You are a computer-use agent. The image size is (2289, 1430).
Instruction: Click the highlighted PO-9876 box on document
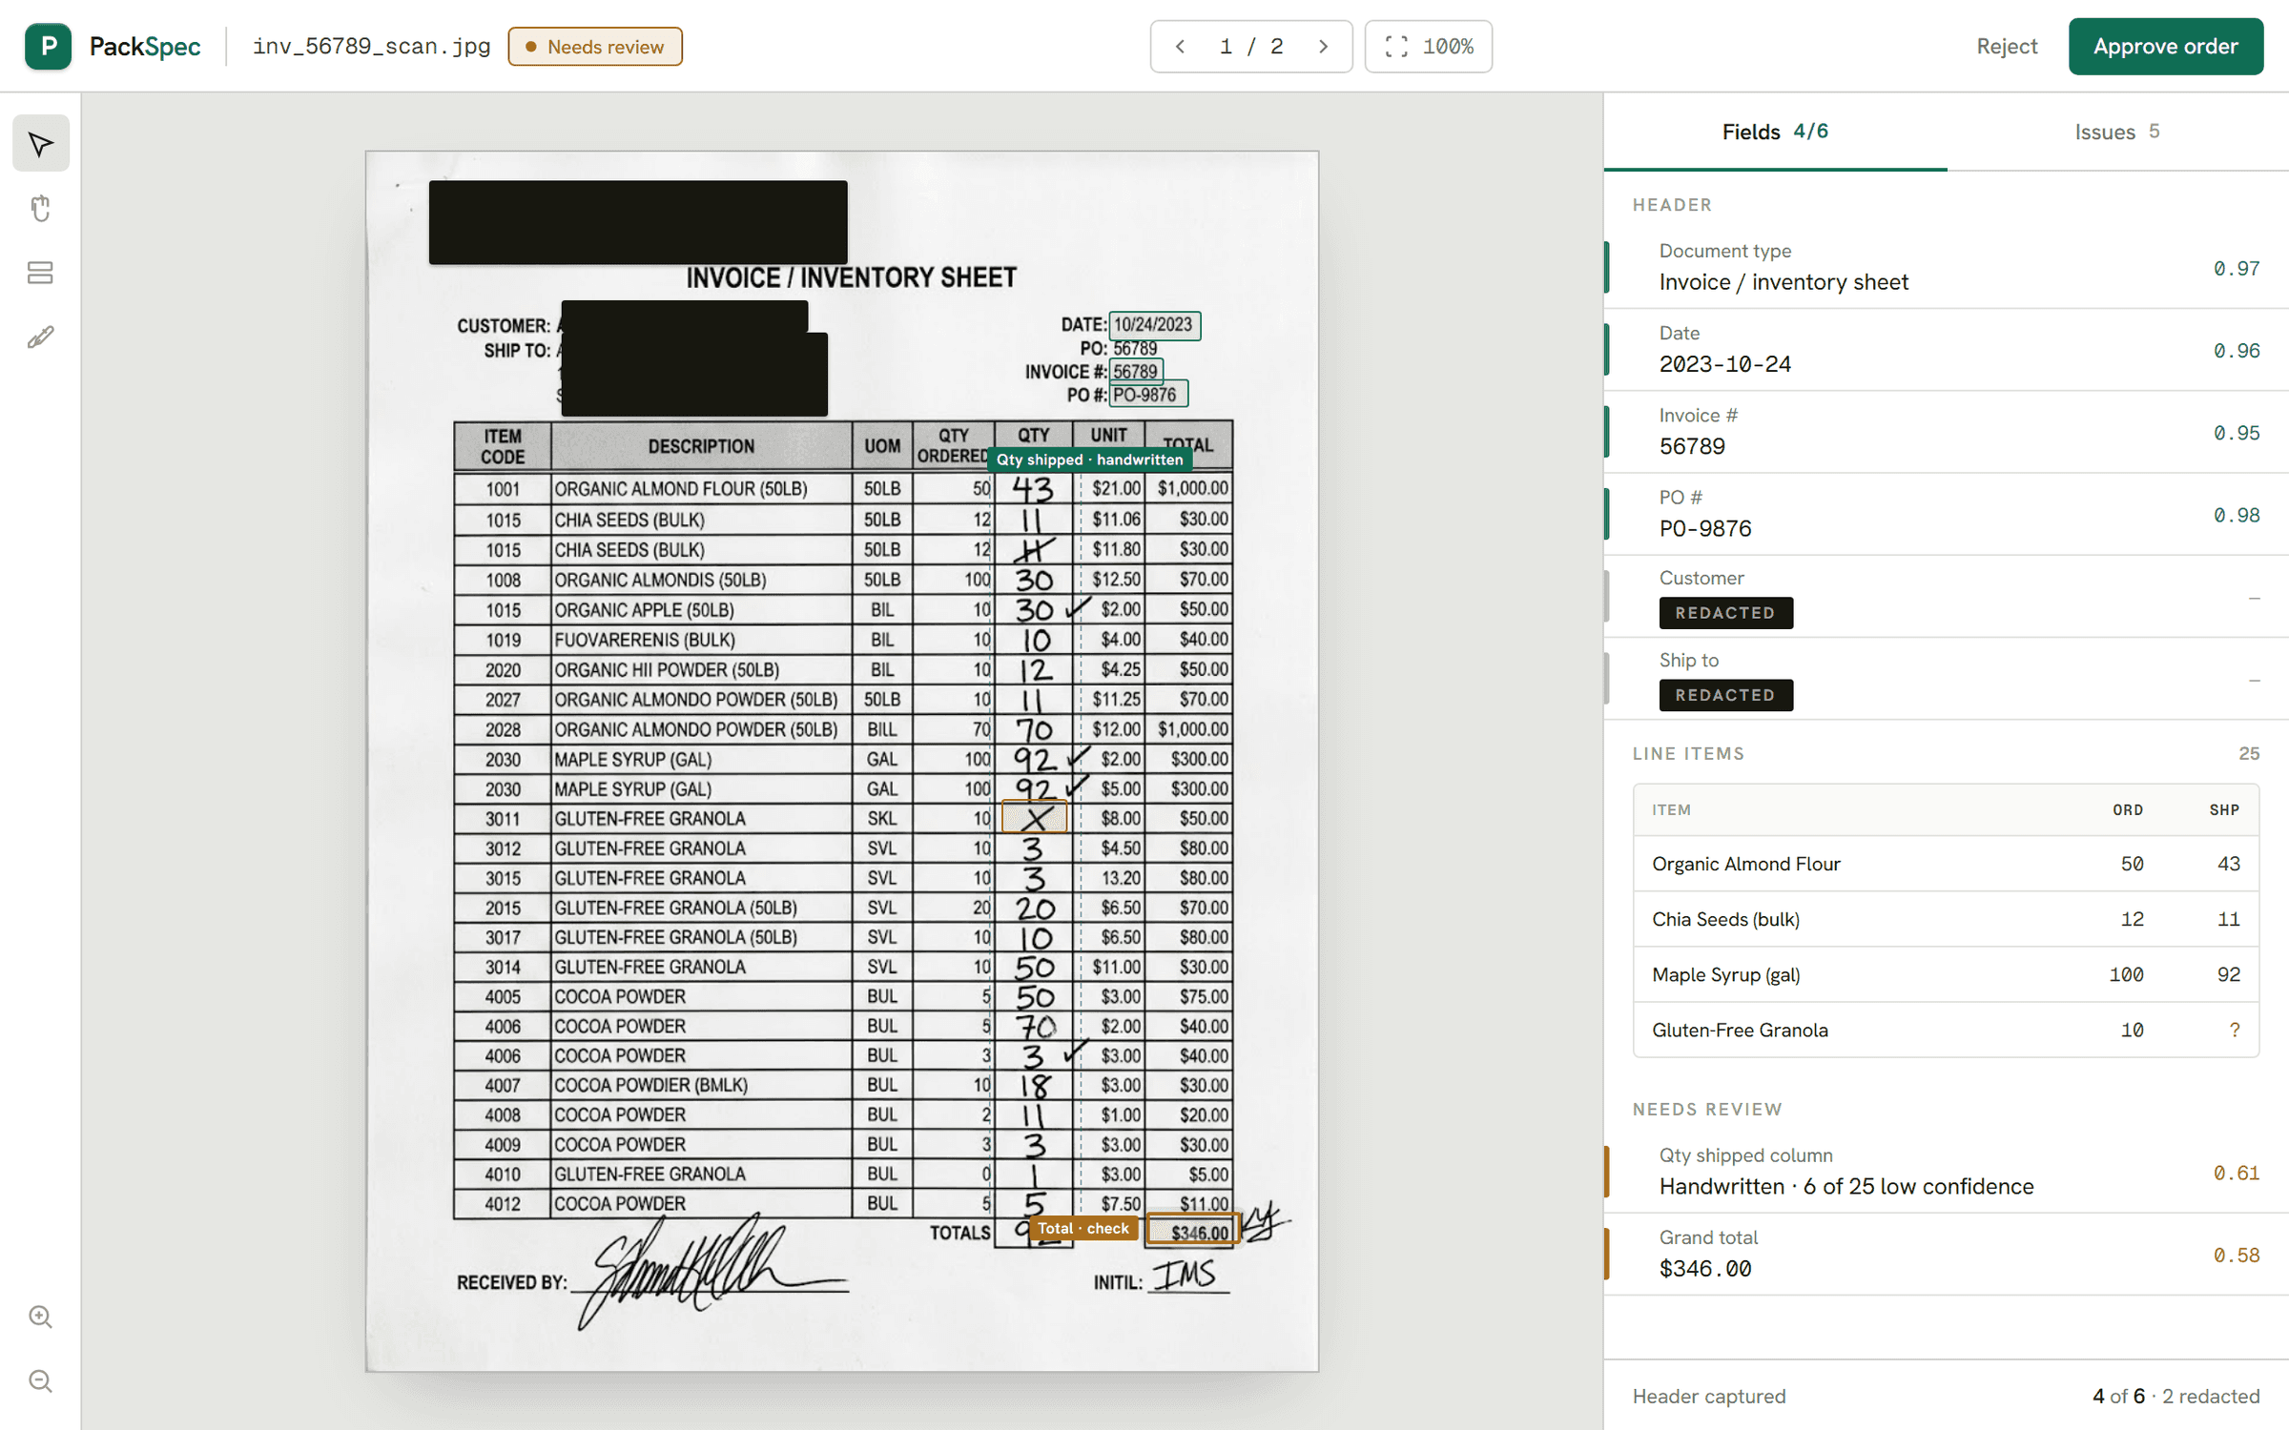(1147, 395)
